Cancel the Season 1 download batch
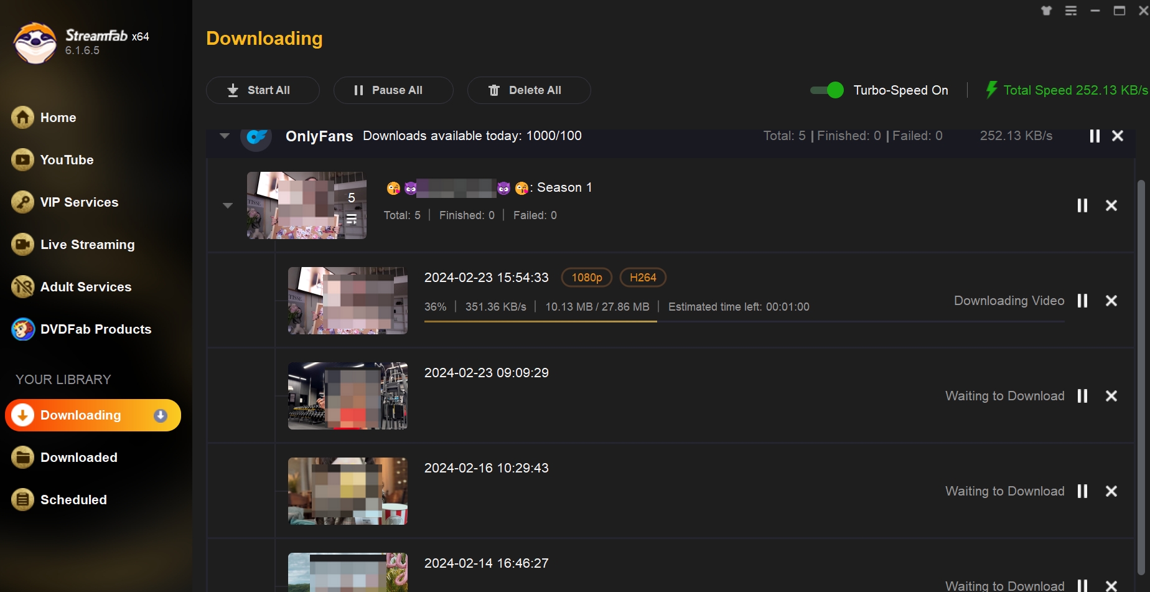The image size is (1150, 592). point(1111,205)
